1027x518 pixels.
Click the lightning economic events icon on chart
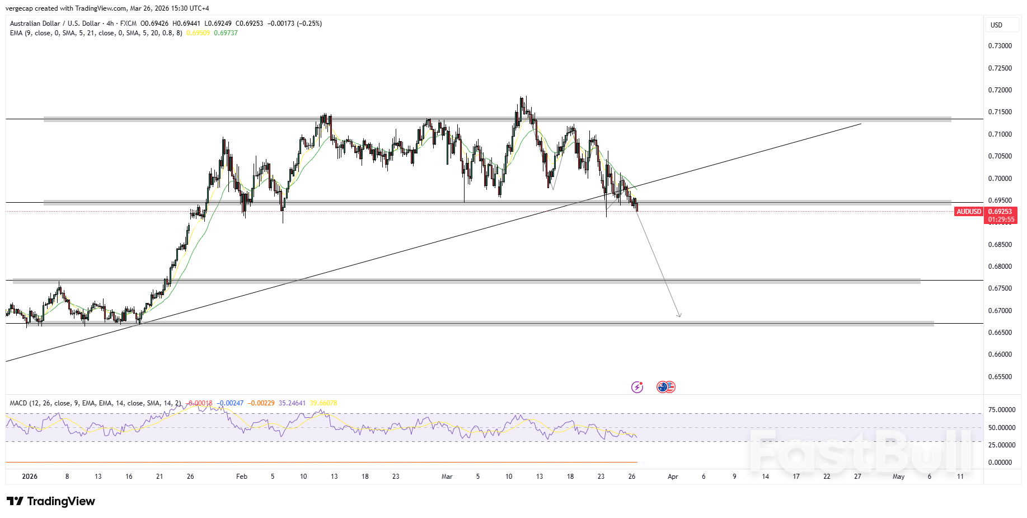pyautogui.click(x=637, y=387)
